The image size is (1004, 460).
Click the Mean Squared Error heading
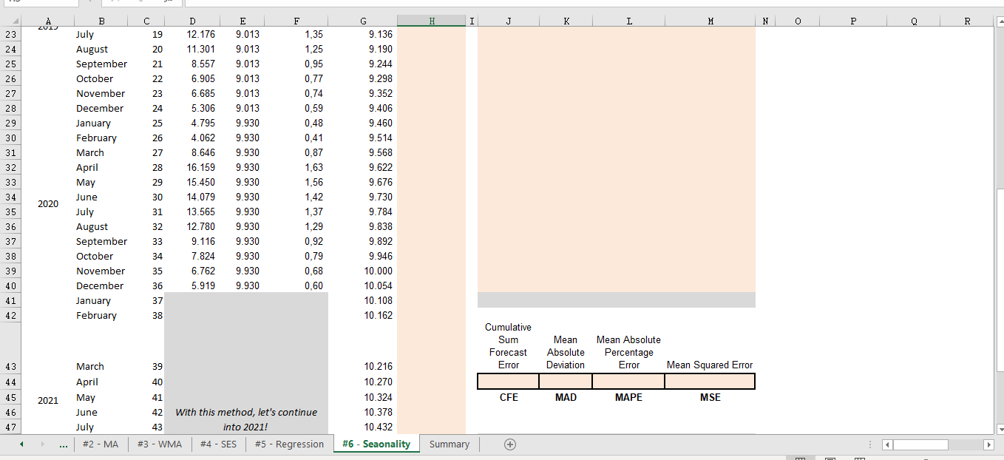pos(710,365)
